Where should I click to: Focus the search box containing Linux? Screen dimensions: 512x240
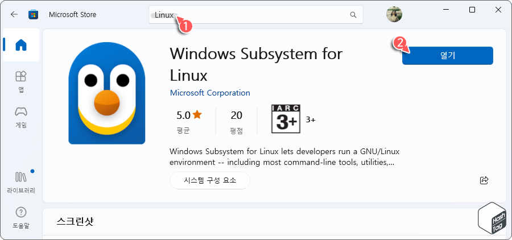[x=256, y=15]
